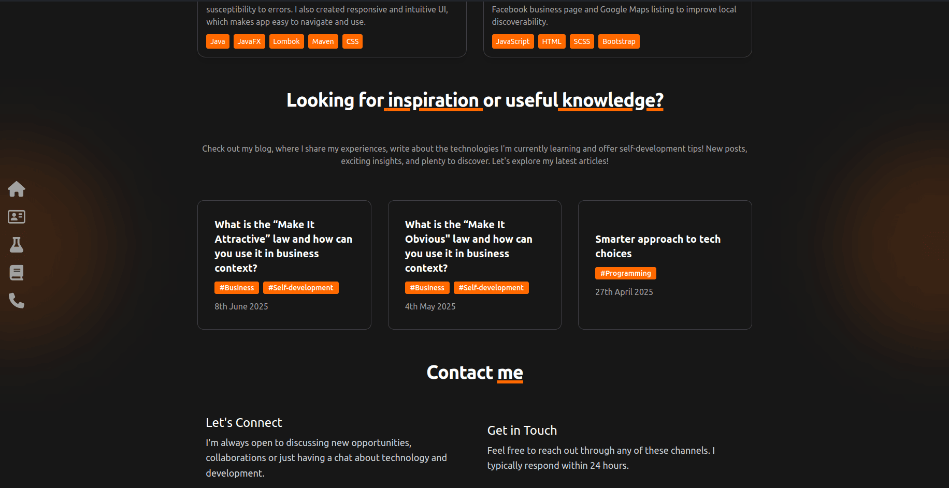Click the Maven tag
This screenshot has height=488, width=949.
(x=323, y=41)
